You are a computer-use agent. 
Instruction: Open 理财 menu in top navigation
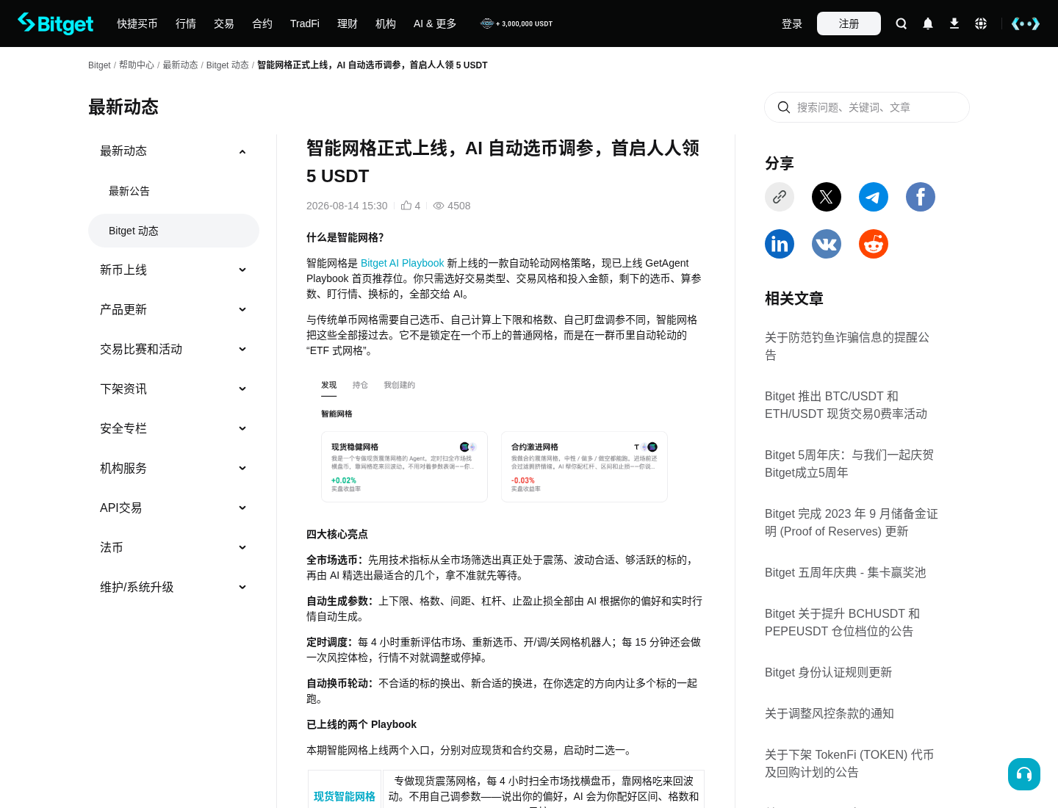click(348, 24)
